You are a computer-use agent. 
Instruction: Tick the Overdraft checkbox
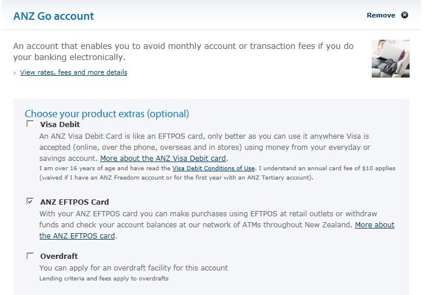tap(30, 256)
